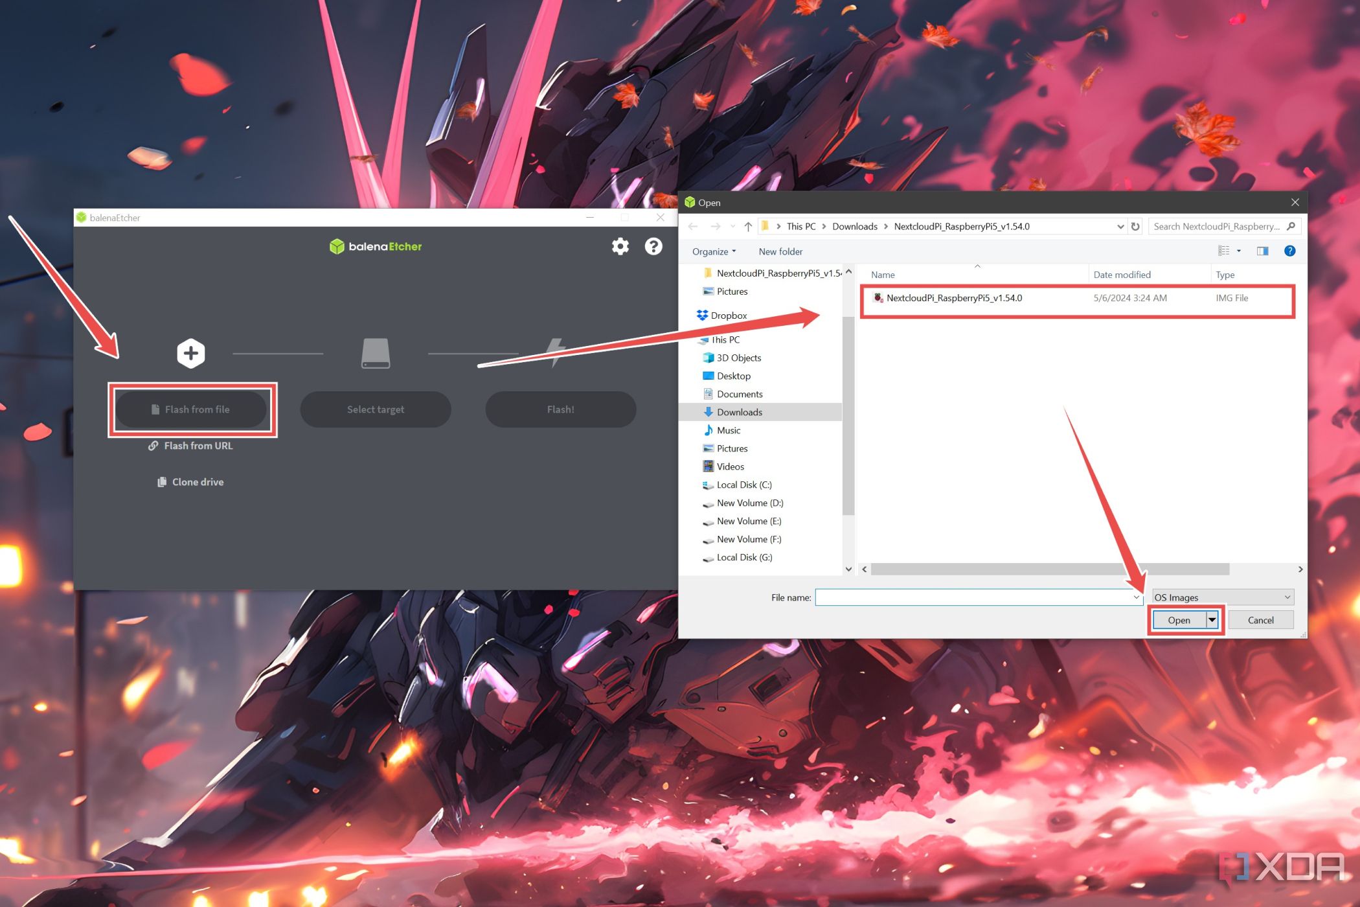This screenshot has height=907, width=1360.
Task: Select This PC in navigation pane
Action: pos(720,339)
